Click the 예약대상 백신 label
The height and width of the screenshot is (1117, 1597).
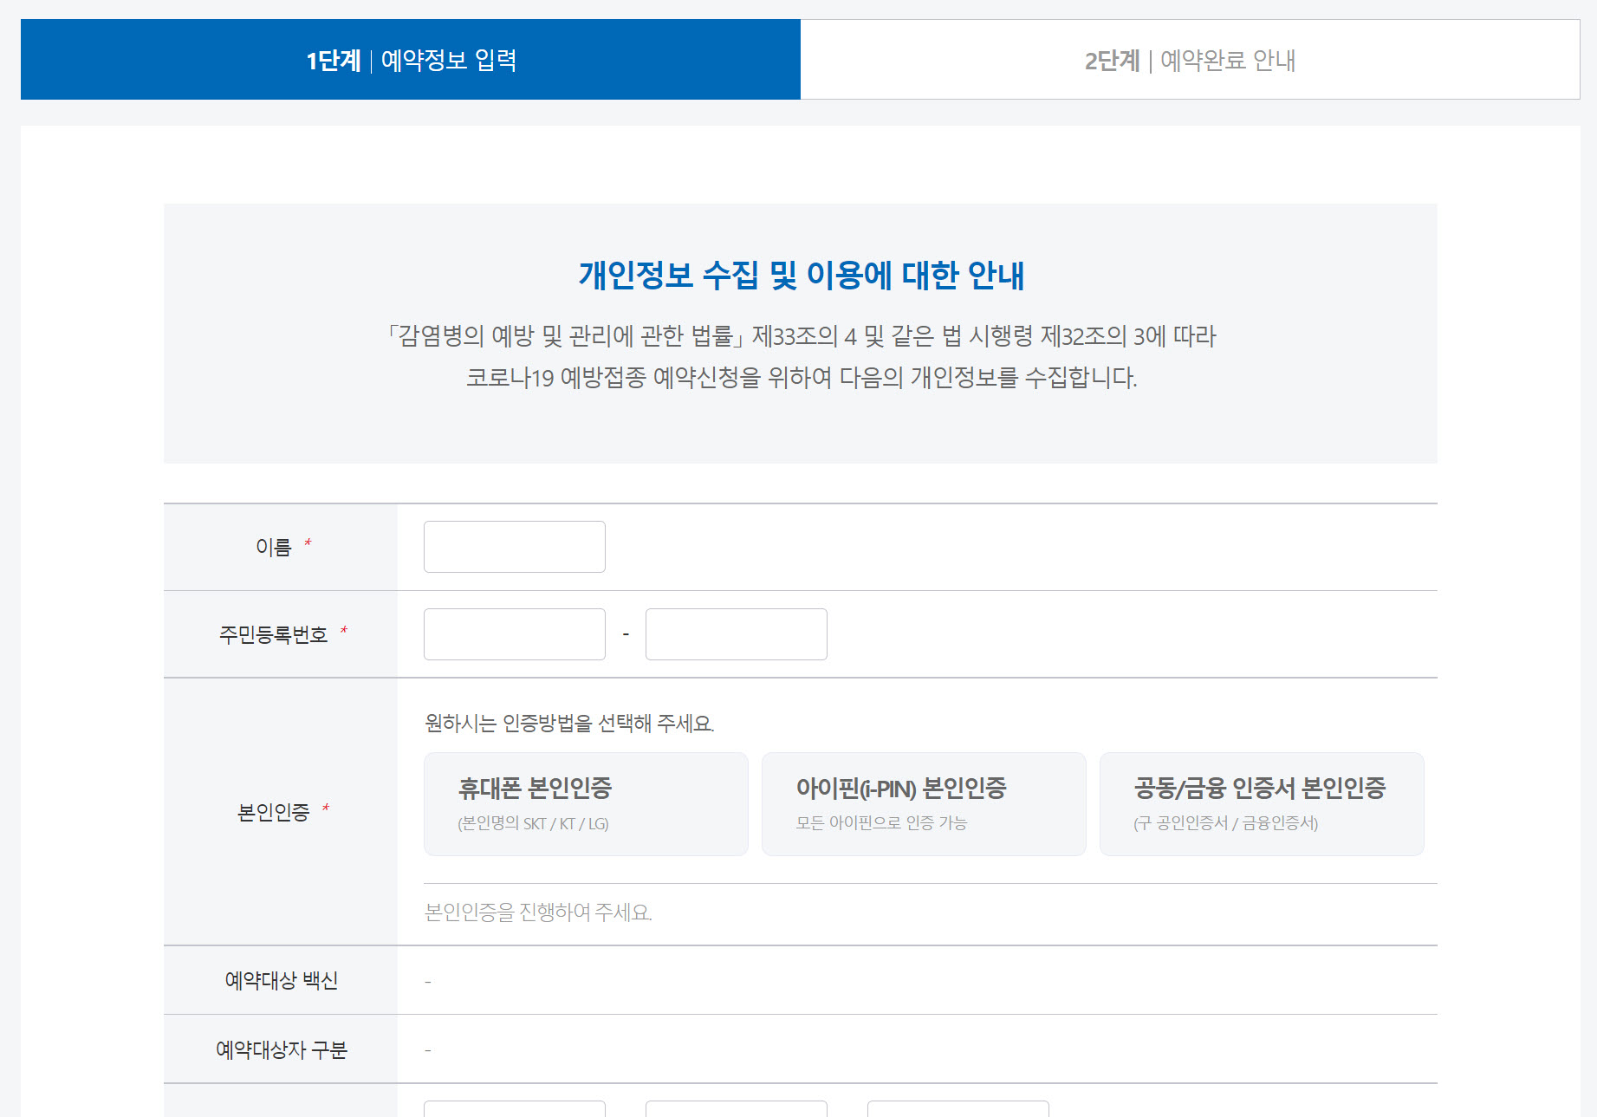(282, 981)
